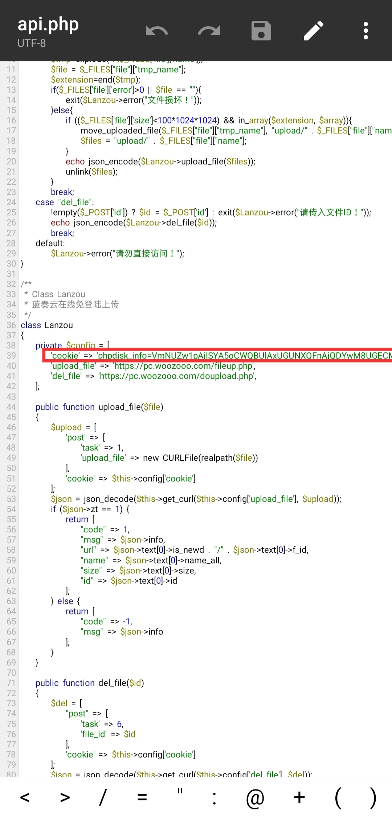
Task: Insert the colon symbol key
Action: pos(215,797)
